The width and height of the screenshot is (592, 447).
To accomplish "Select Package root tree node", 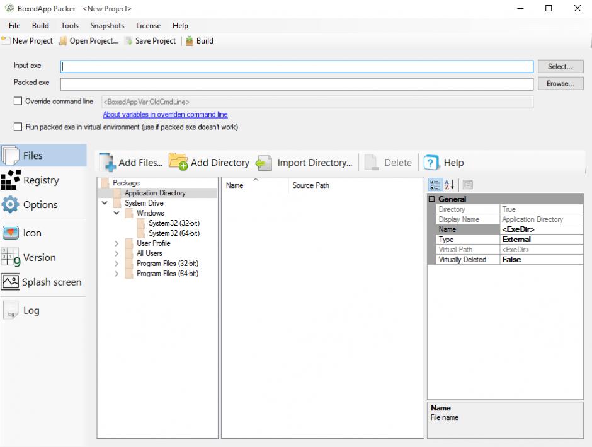I will tap(126, 182).
